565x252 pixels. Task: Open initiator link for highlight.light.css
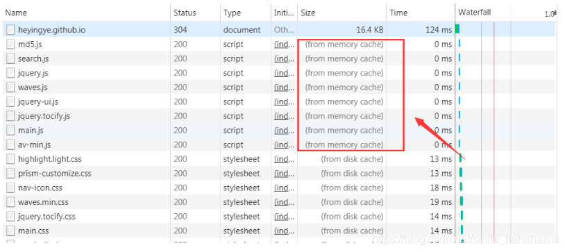coord(285,159)
